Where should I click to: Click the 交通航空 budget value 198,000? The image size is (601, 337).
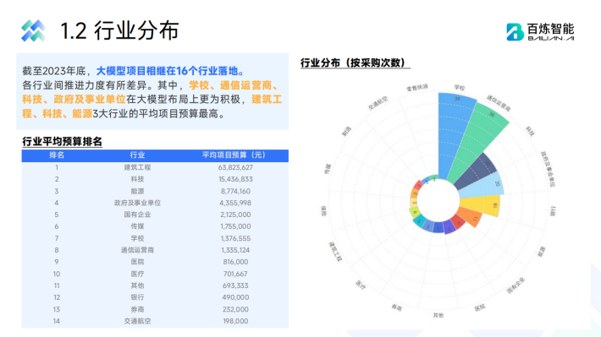(235, 321)
